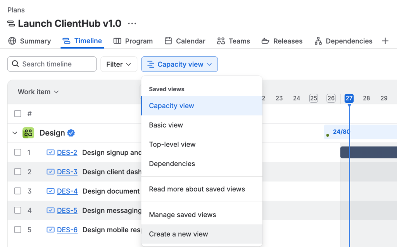
Task: Add a new tab with plus icon
Action: point(385,41)
